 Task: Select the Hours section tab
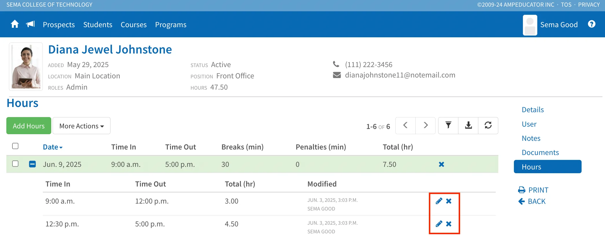[x=548, y=167]
